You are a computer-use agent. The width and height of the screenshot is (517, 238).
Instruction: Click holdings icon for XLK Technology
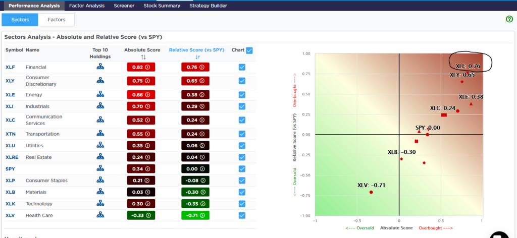(100, 204)
